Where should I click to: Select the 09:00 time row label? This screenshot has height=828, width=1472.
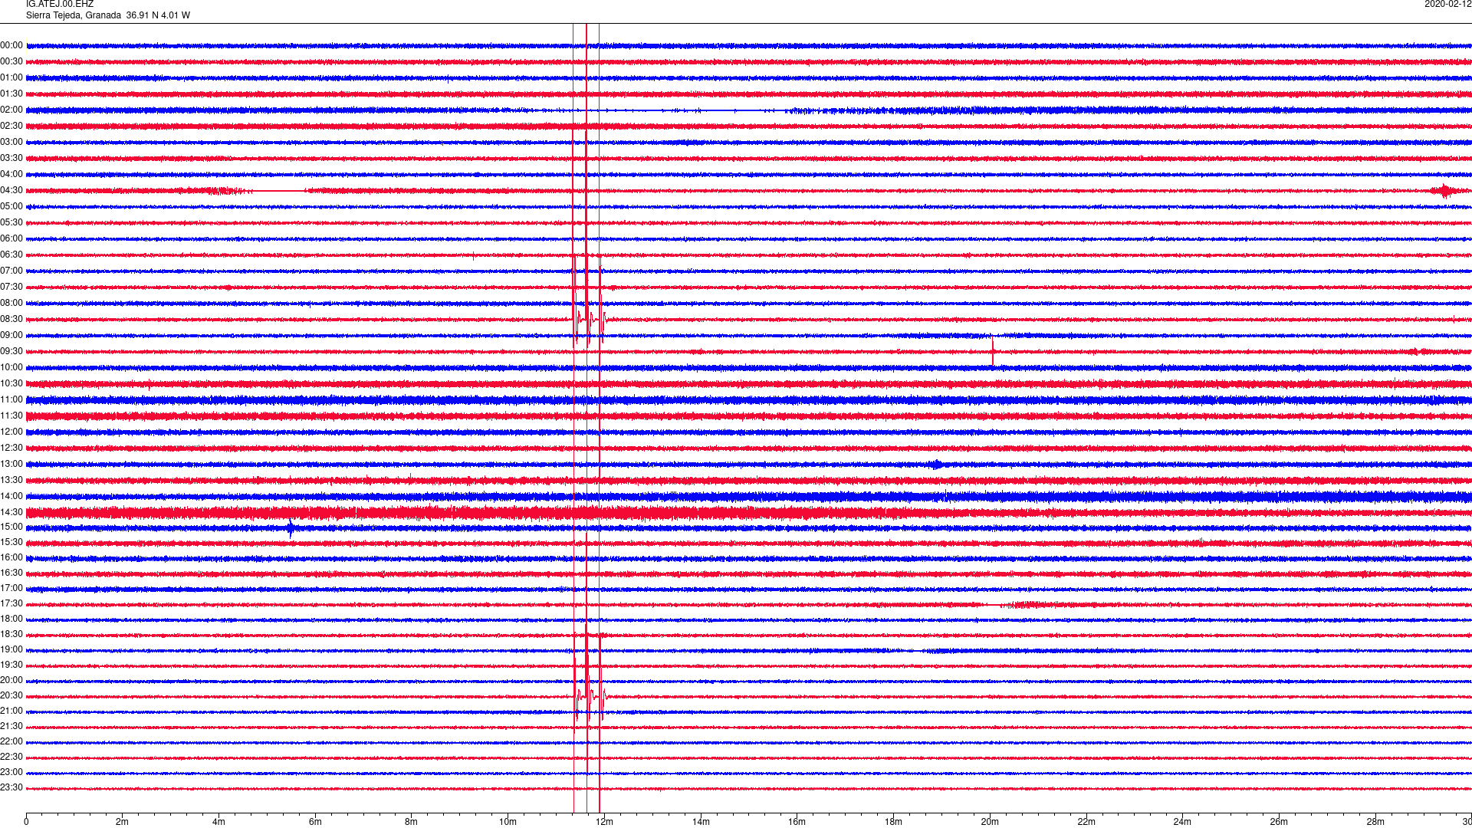point(11,335)
